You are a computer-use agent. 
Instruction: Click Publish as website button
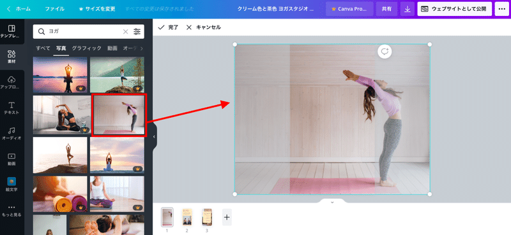pyautogui.click(x=455, y=9)
